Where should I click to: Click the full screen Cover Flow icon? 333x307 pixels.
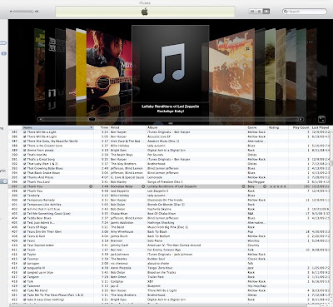(321, 120)
